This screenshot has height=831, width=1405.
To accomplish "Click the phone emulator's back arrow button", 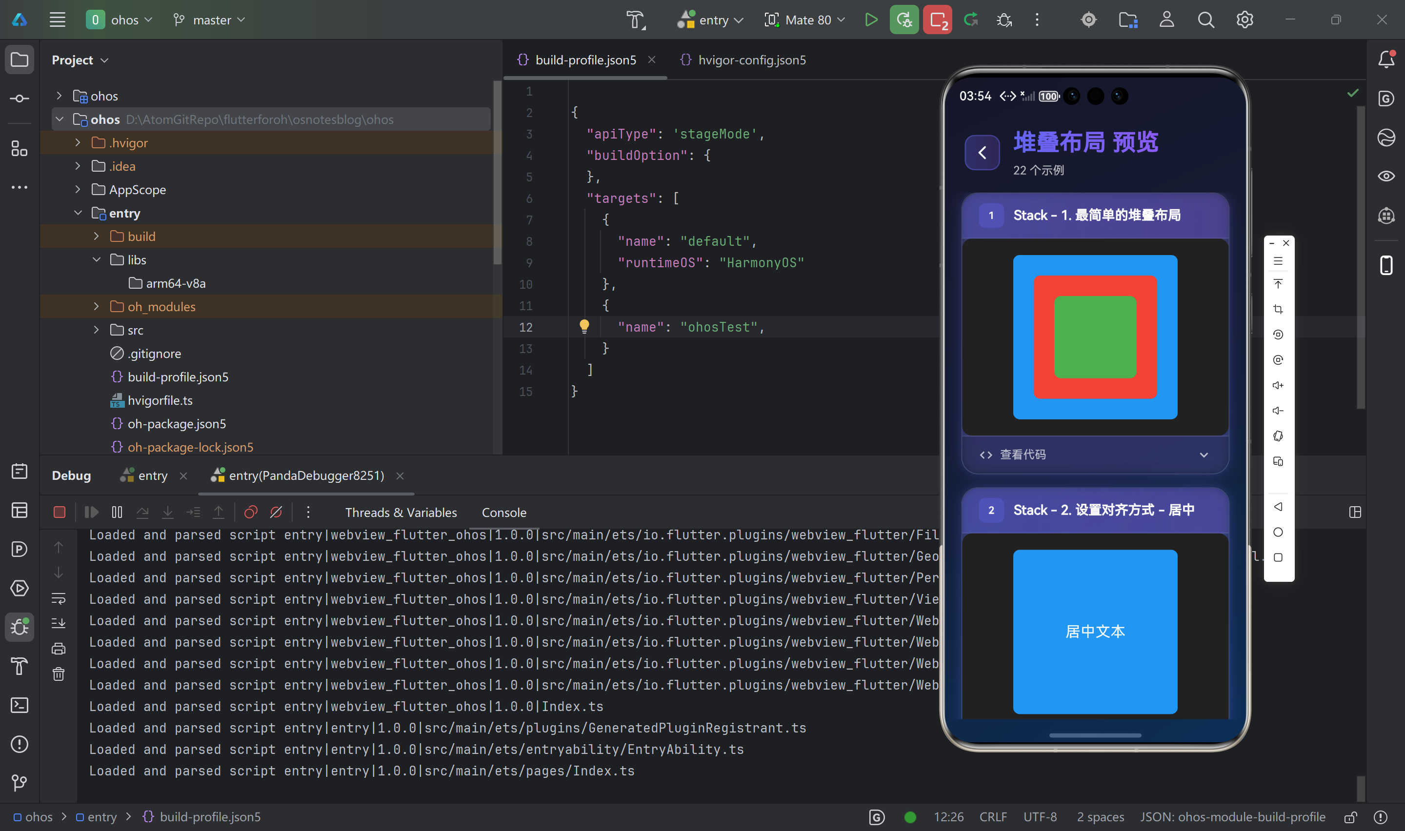I will [982, 152].
